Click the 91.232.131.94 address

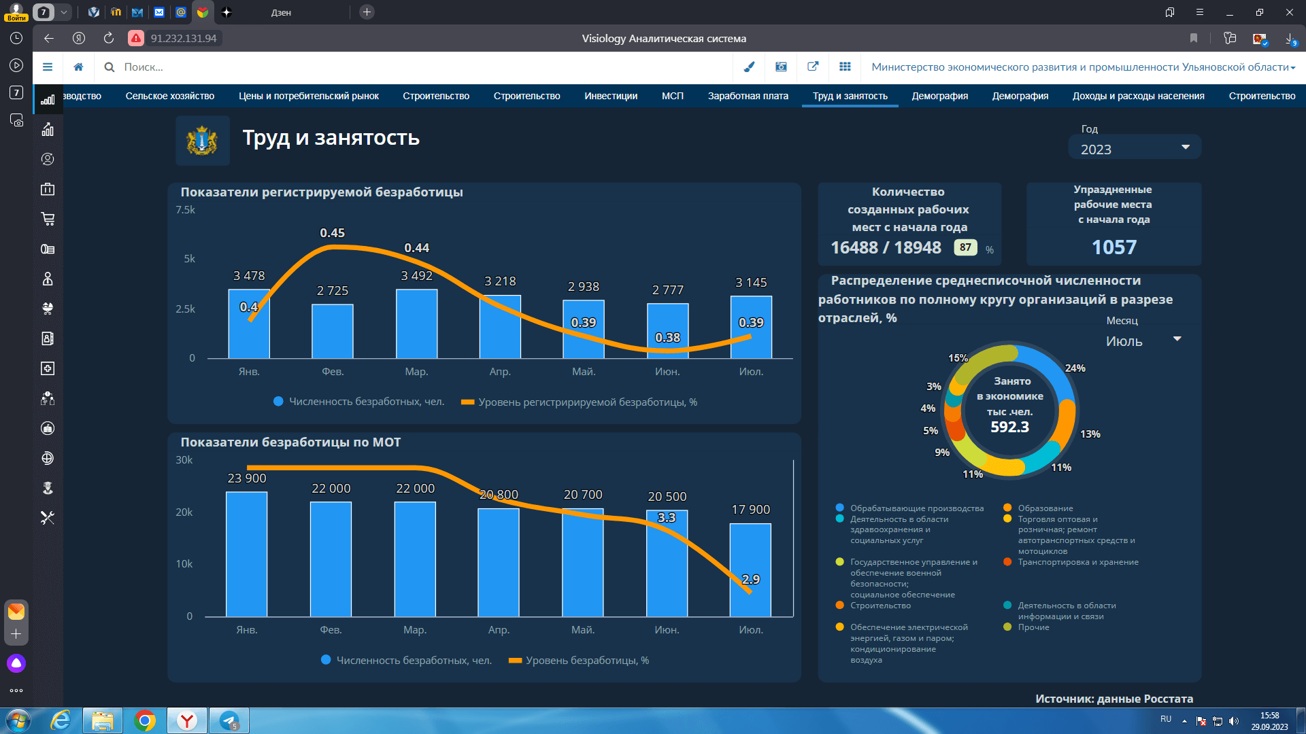click(184, 38)
